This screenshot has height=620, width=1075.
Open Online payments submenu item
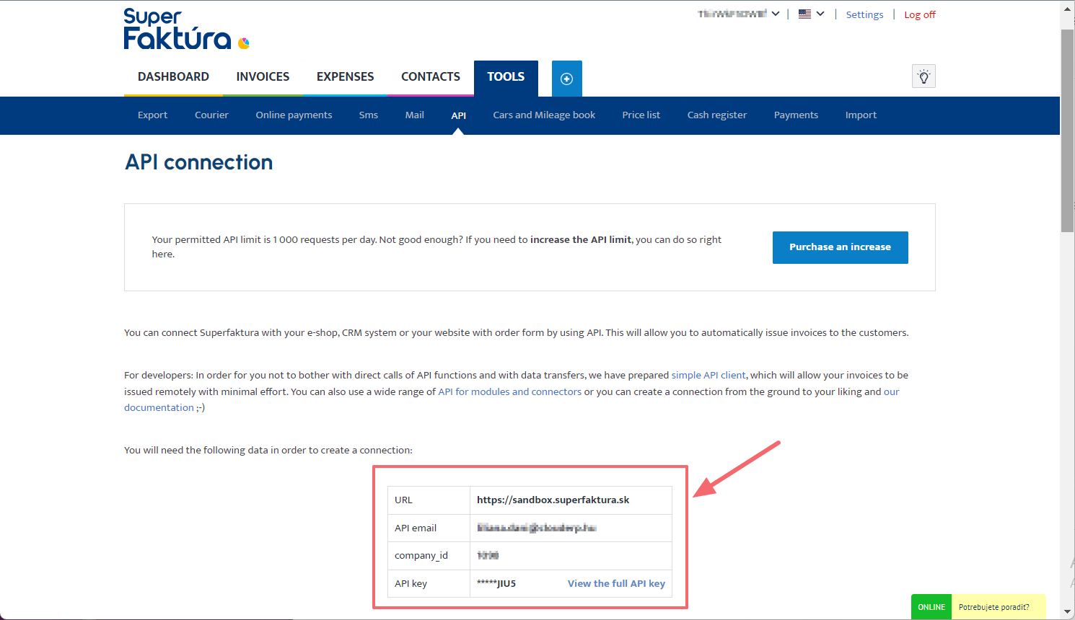[x=294, y=115]
